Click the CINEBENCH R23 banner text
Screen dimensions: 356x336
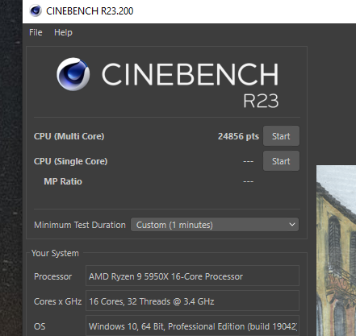point(190,85)
